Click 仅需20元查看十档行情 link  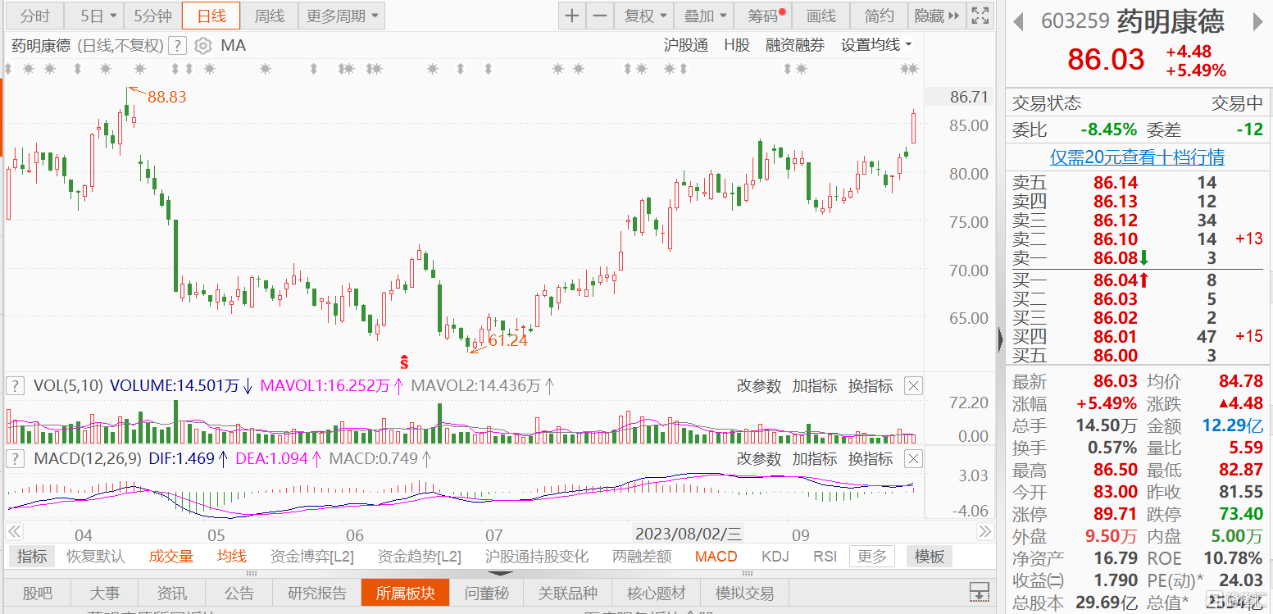tap(1137, 157)
